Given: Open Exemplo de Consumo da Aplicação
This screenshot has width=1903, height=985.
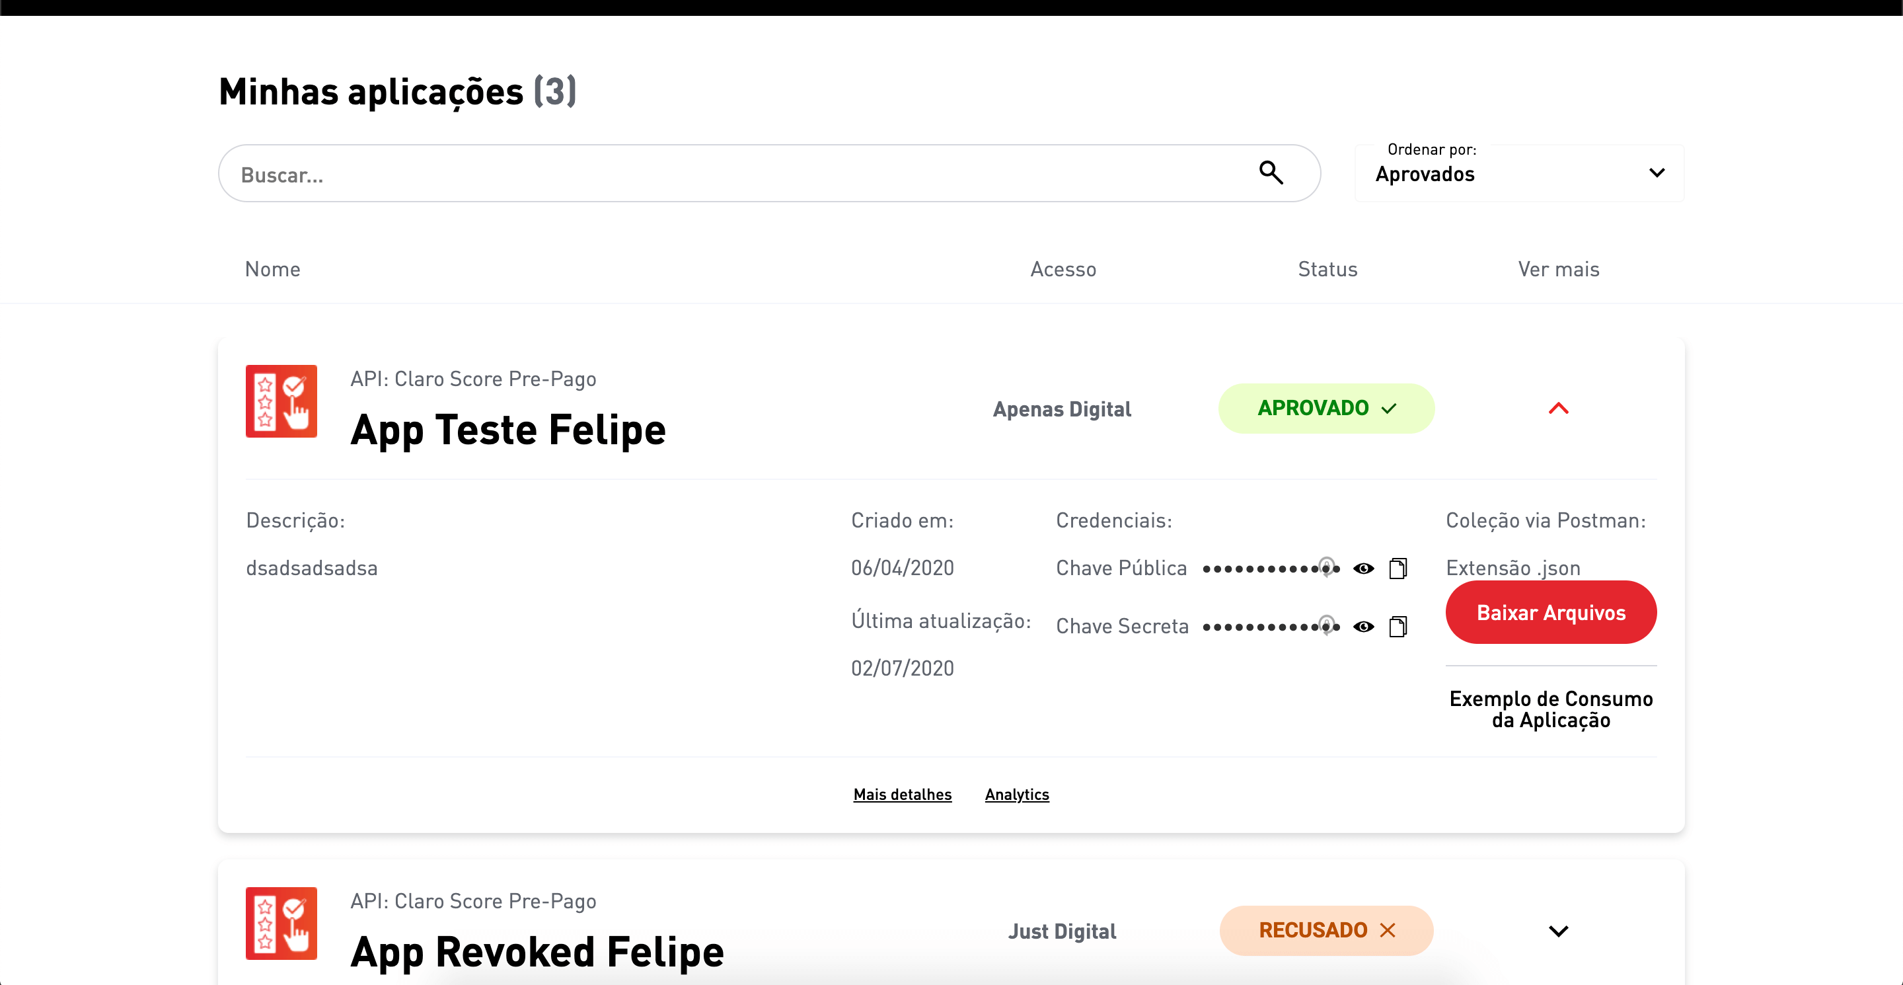Looking at the screenshot, I should (1551, 709).
